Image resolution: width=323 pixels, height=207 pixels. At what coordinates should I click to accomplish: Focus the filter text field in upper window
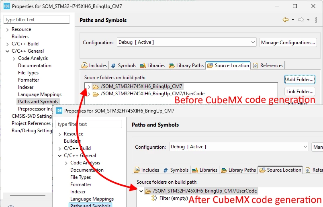click(37, 20)
